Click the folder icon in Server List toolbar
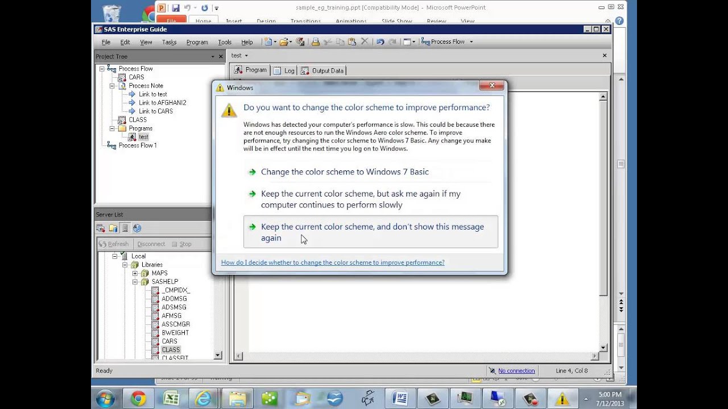 point(113,228)
